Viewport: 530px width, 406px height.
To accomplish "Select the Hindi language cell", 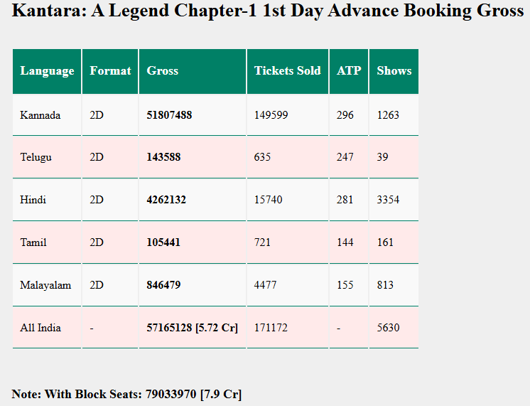I will tap(33, 200).
